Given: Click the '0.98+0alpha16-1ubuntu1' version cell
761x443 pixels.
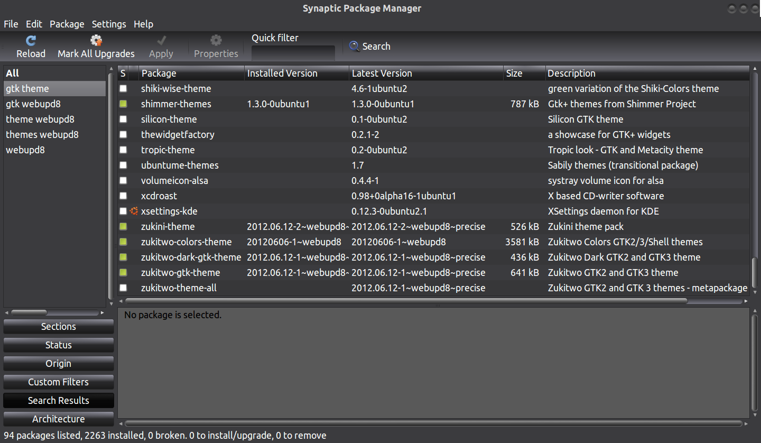Looking at the screenshot, I should tap(404, 196).
